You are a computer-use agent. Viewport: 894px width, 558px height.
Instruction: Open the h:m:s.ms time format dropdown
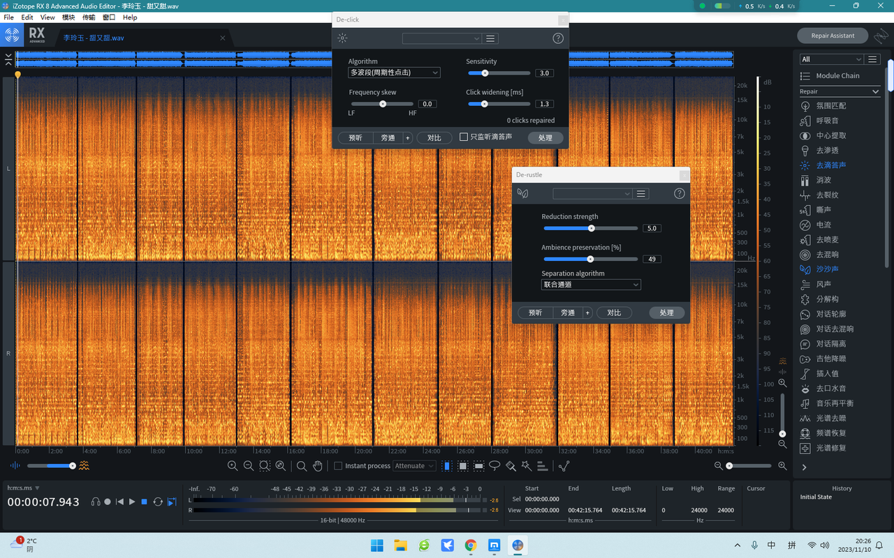click(x=24, y=488)
